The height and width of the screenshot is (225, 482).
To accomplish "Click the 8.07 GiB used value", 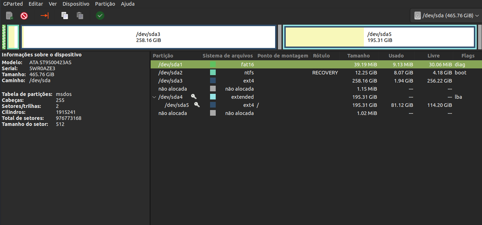I will [403, 73].
